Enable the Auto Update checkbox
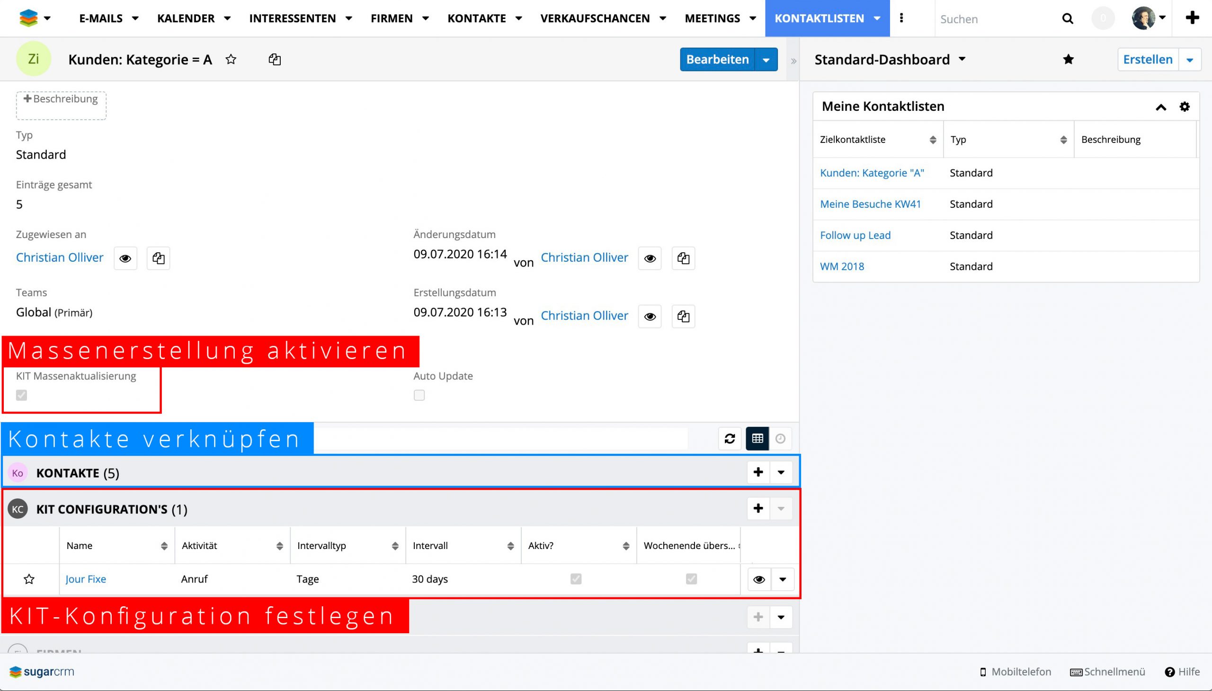 [419, 395]
